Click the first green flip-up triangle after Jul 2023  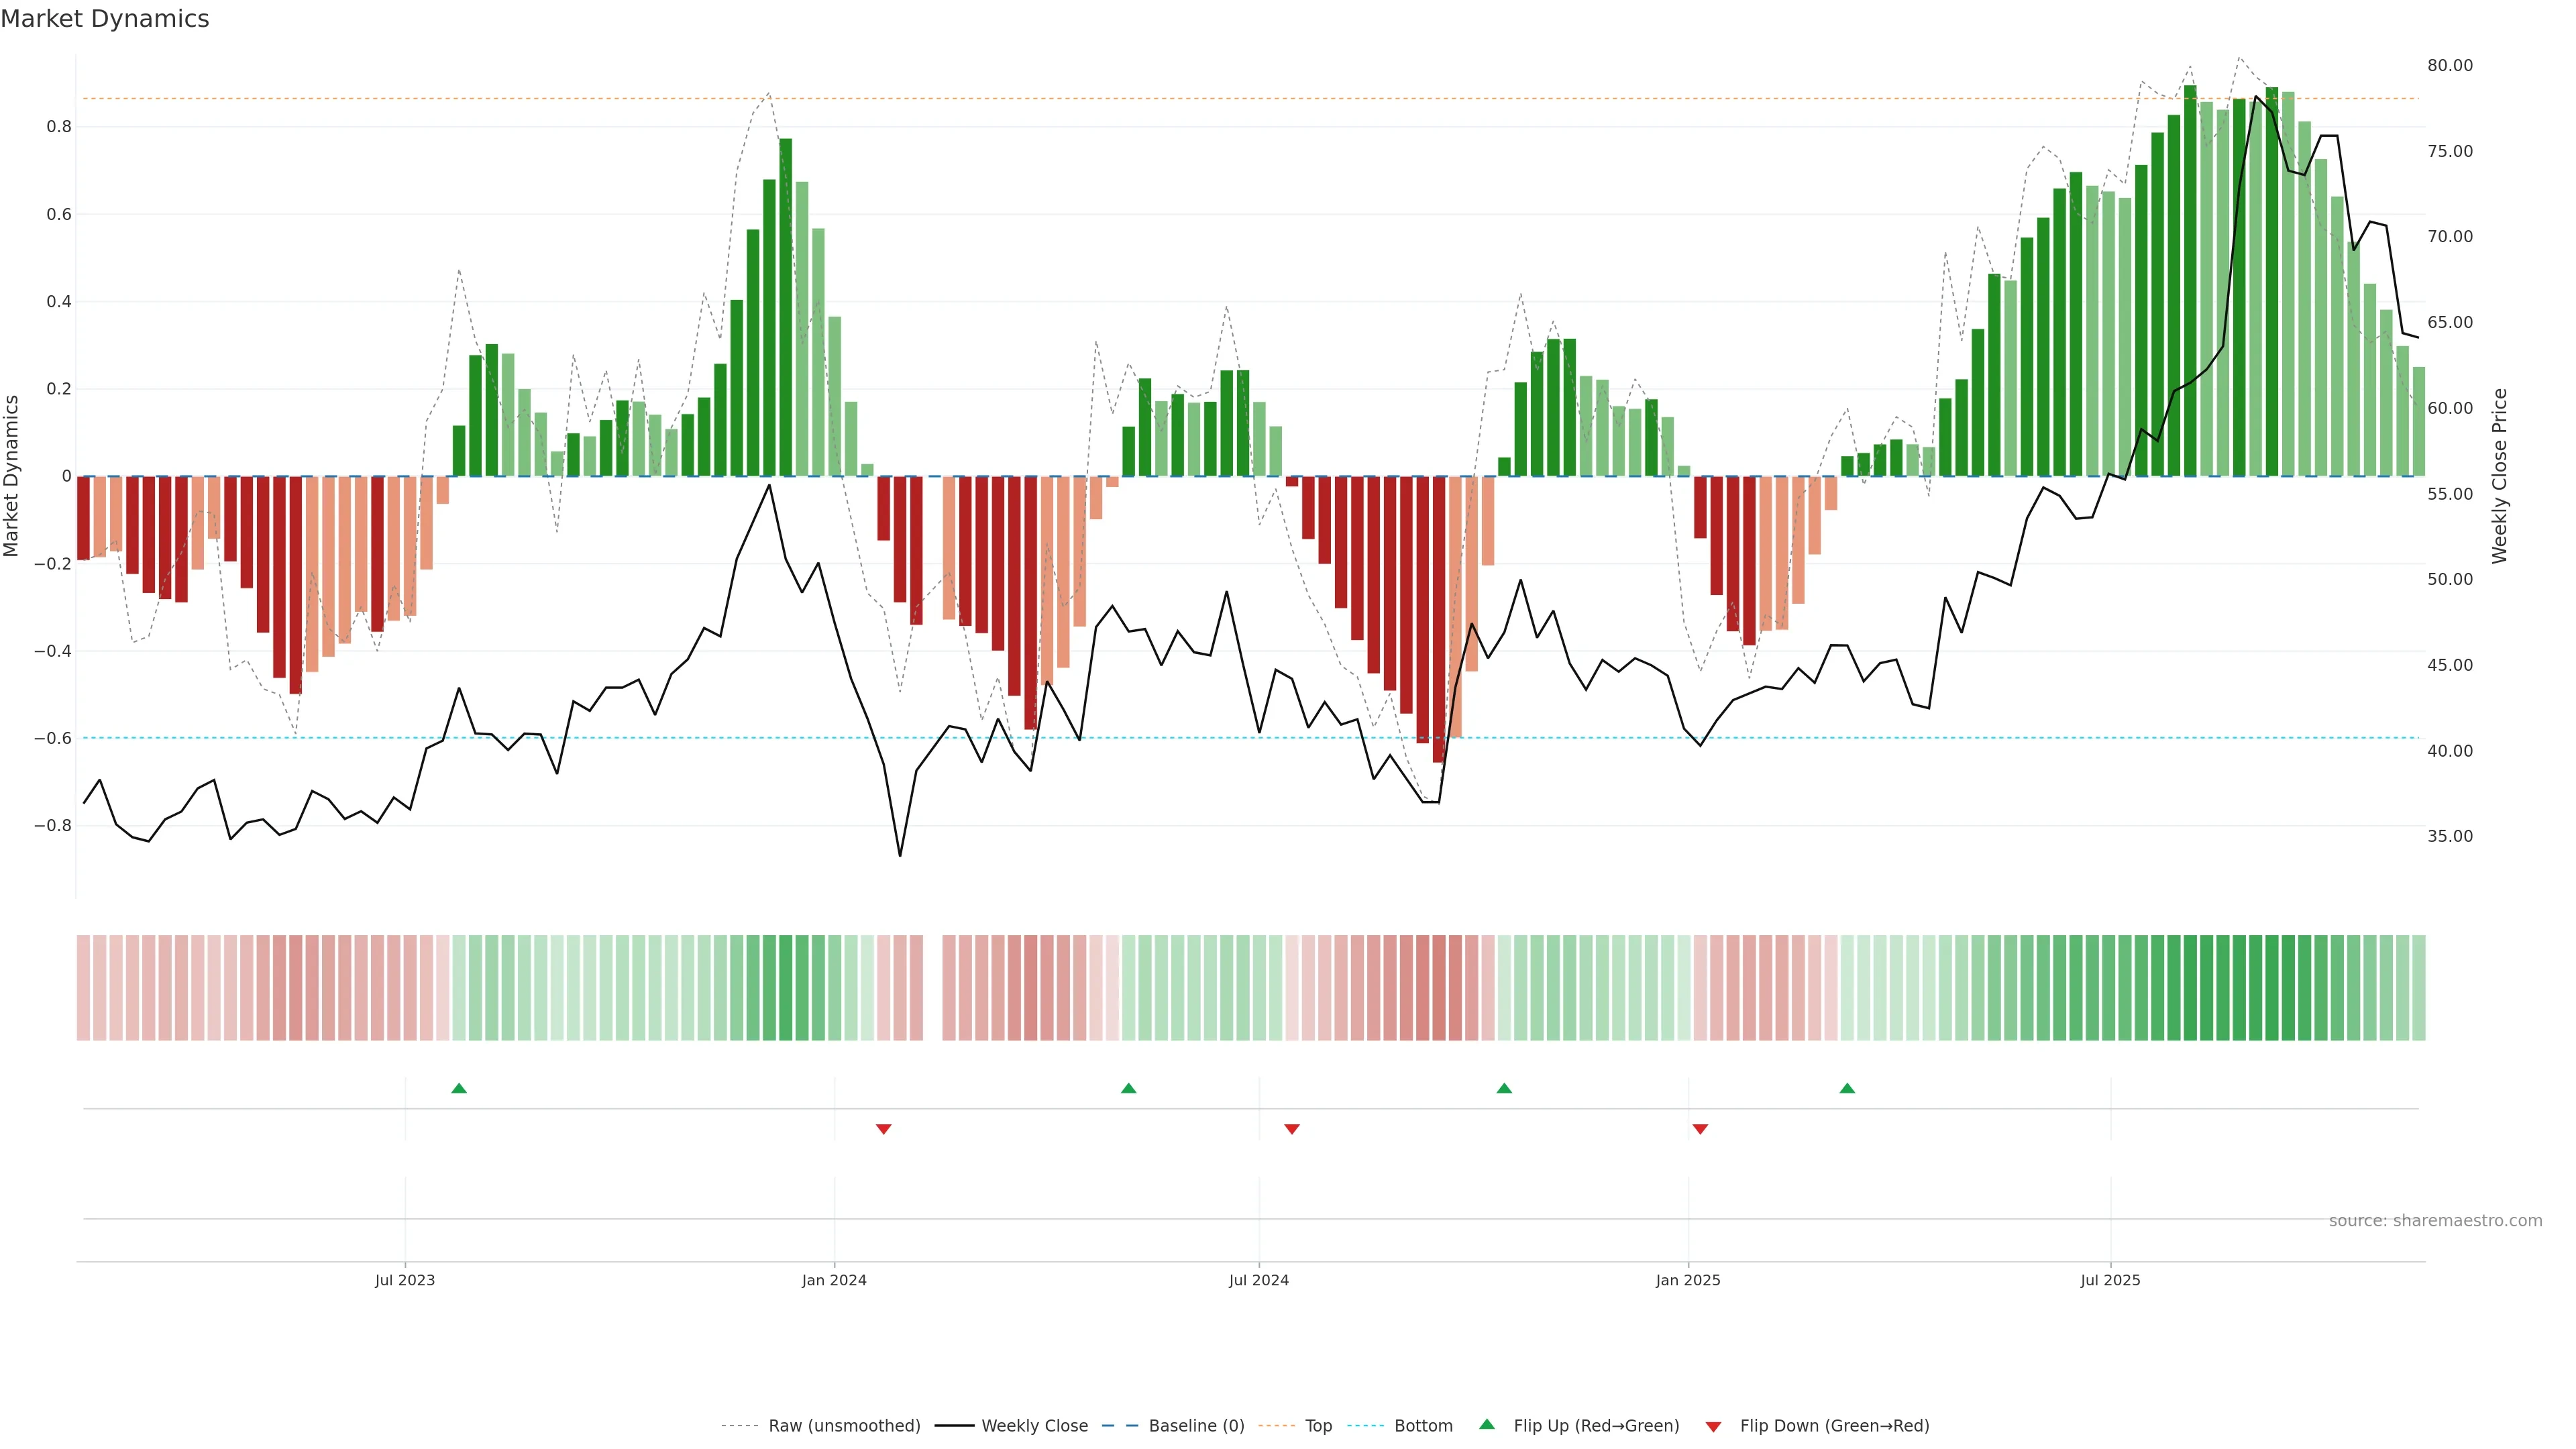(459, 1088)
